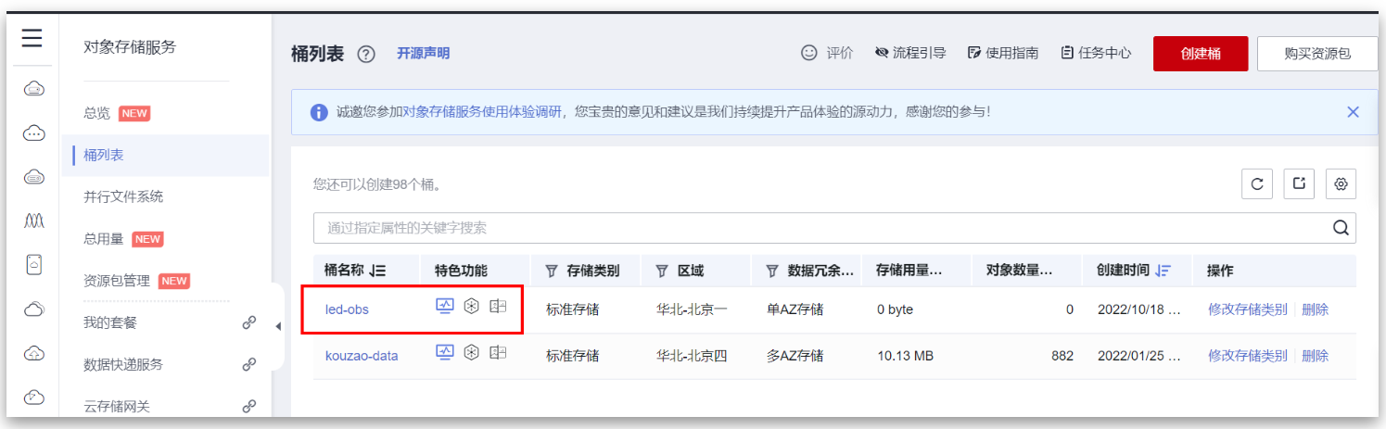Image resolution: width=1386 pixels, height=429 pixels.
Task: Open 云存储网关 in sidebar
Action: click(x=117, y=406)
